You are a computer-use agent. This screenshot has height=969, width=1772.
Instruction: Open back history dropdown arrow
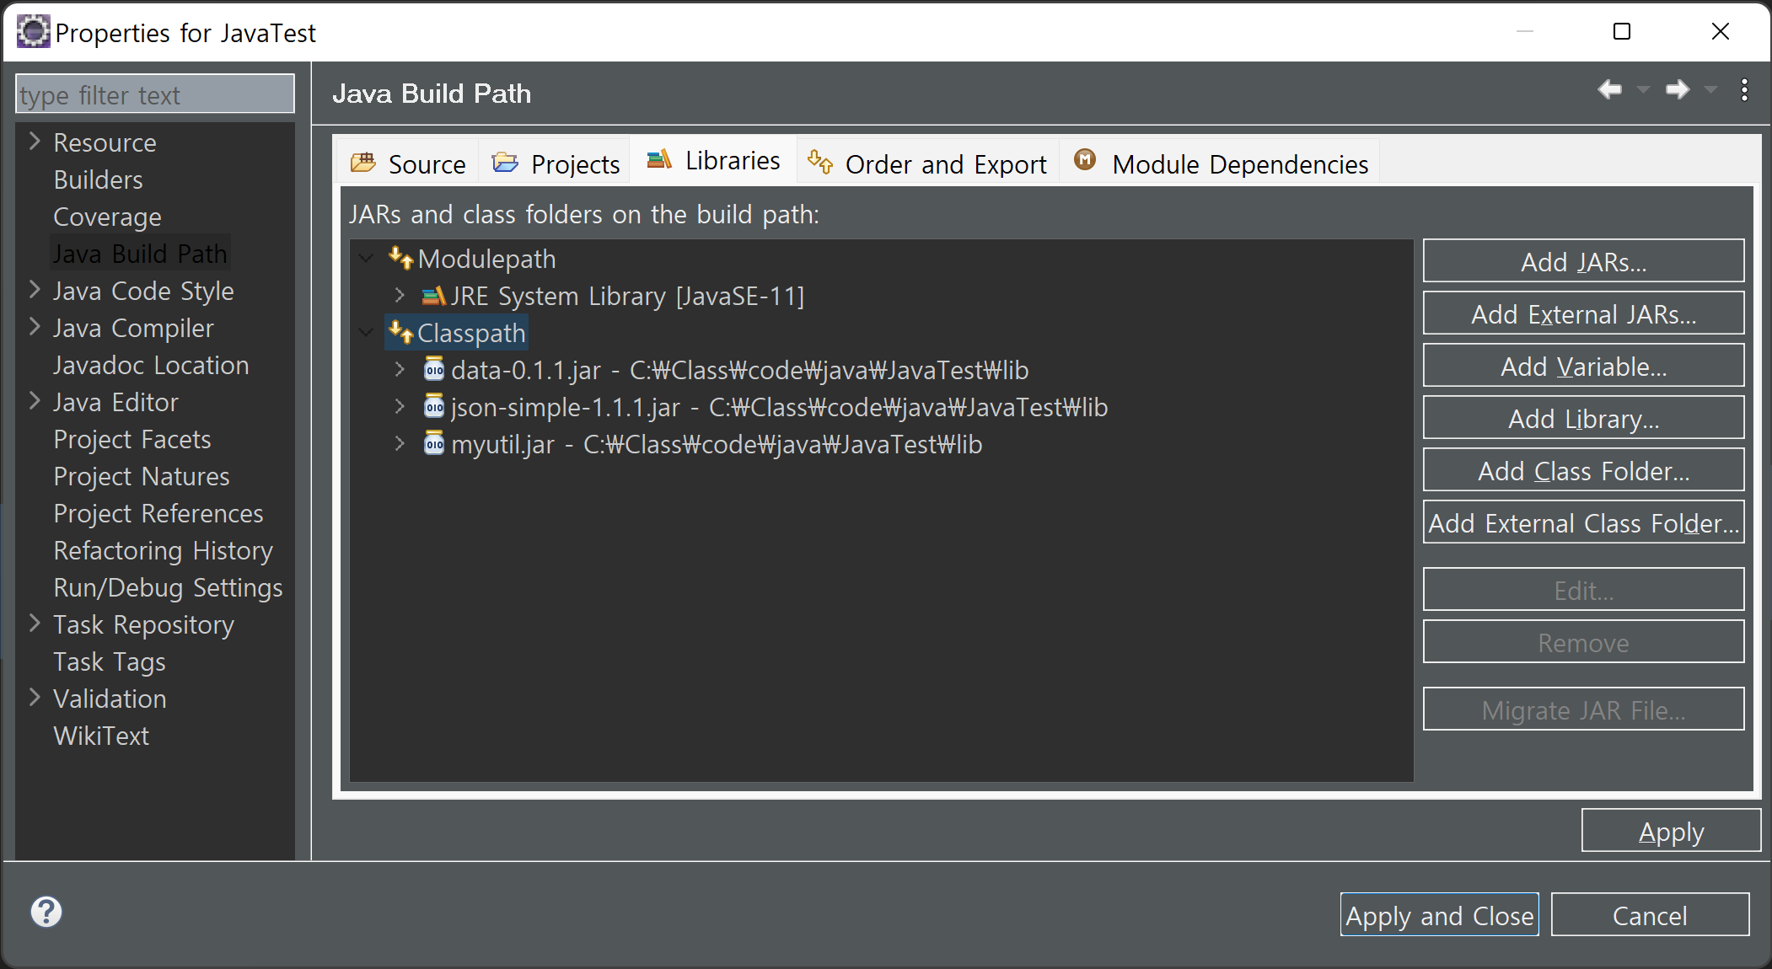1642,89
